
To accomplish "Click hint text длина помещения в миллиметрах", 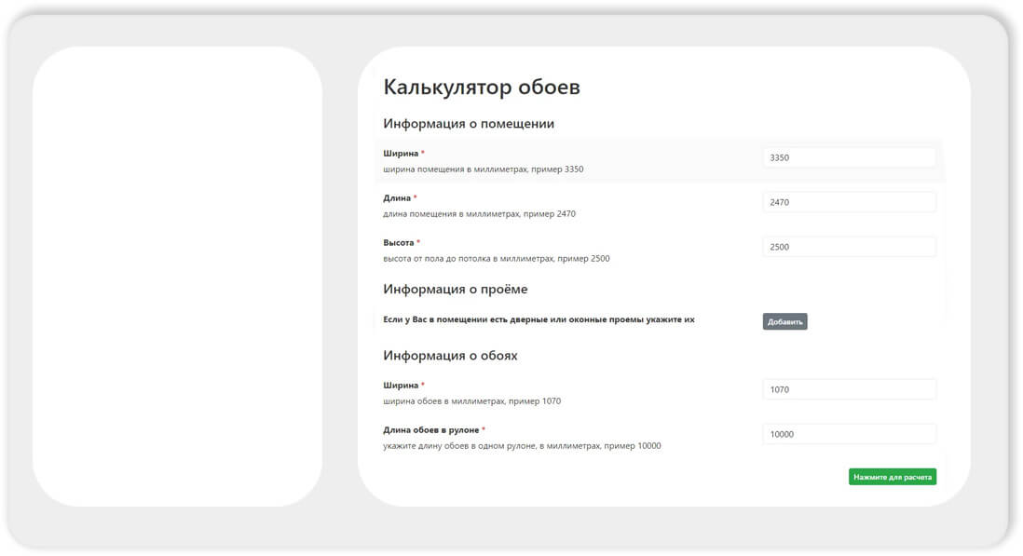I will click(x=480, y=214).
